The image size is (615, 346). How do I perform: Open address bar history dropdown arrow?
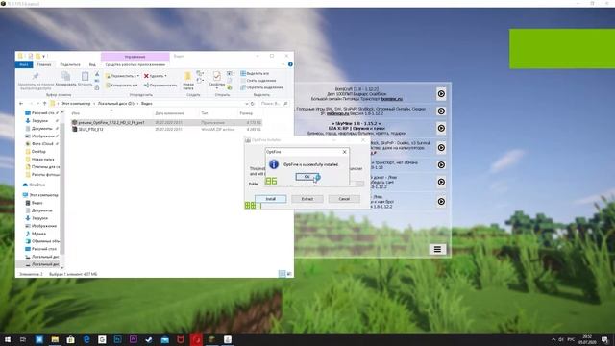[247, 104]
